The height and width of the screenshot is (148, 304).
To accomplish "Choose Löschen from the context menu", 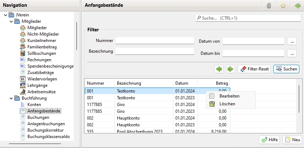I will (x=227, y=104).
